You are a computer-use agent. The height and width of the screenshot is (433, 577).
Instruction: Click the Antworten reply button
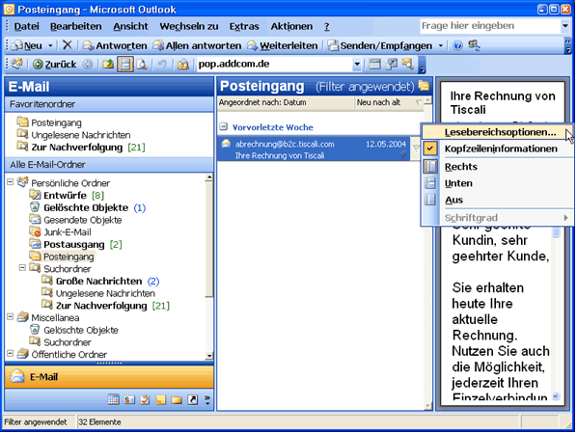[x=115, y=45]
